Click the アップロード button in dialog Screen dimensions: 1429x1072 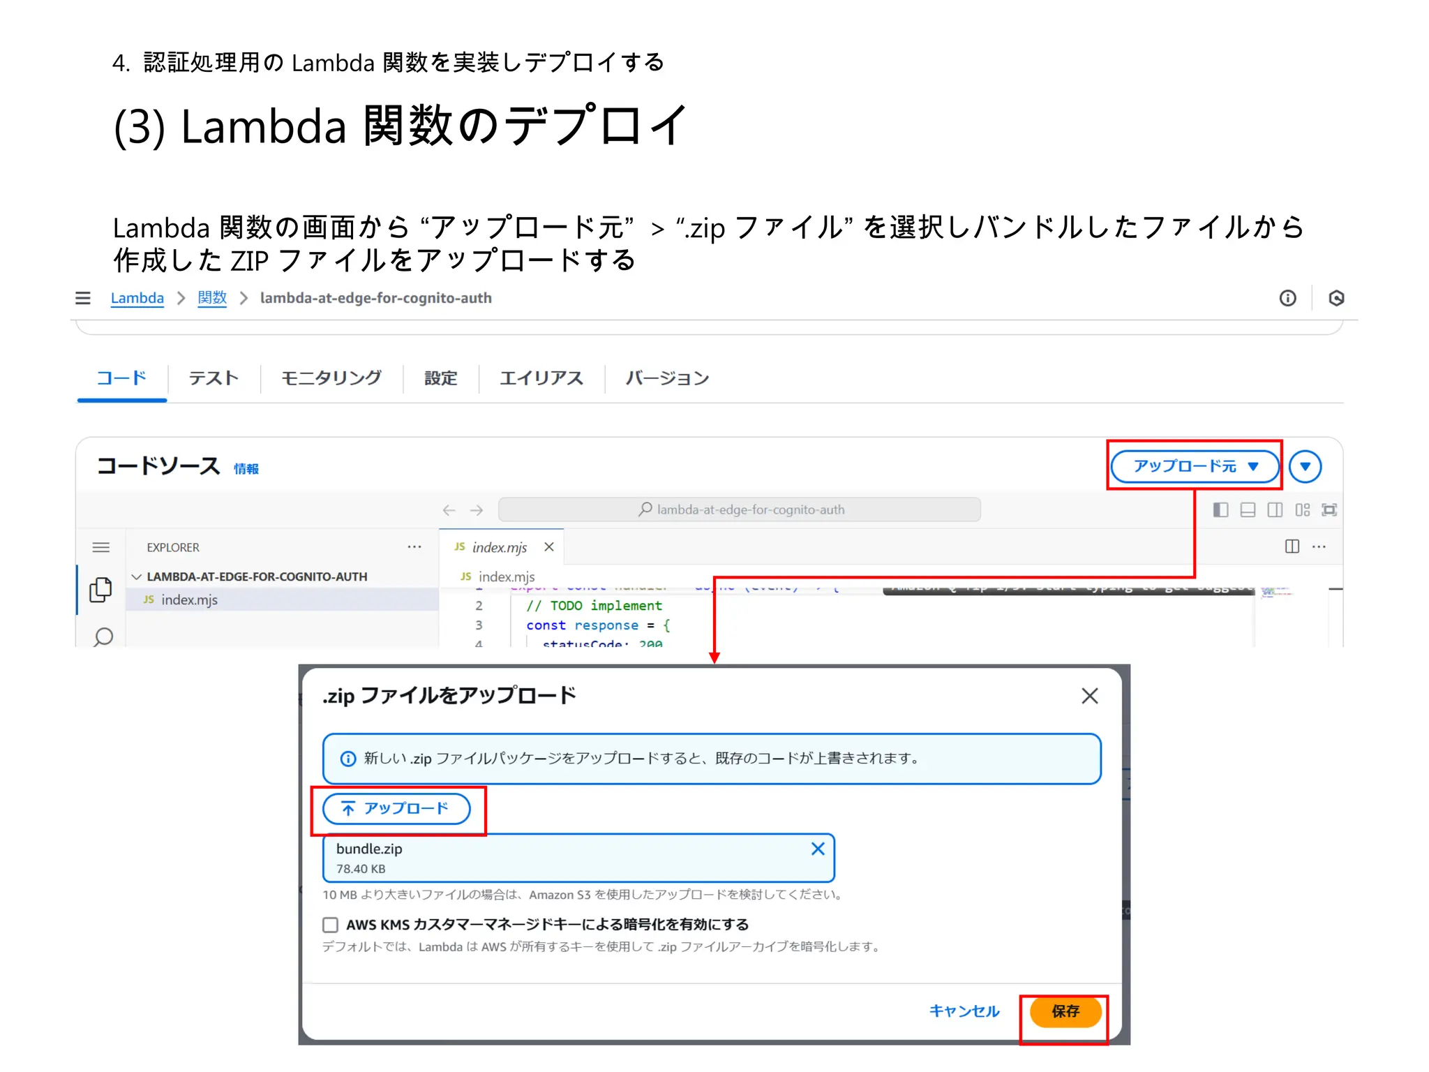pyautogui.click(x=396, y=808)
